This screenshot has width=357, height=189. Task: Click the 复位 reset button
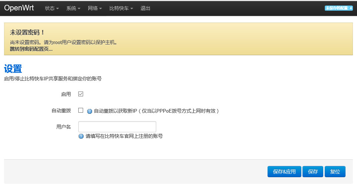(x=335, y=172)
